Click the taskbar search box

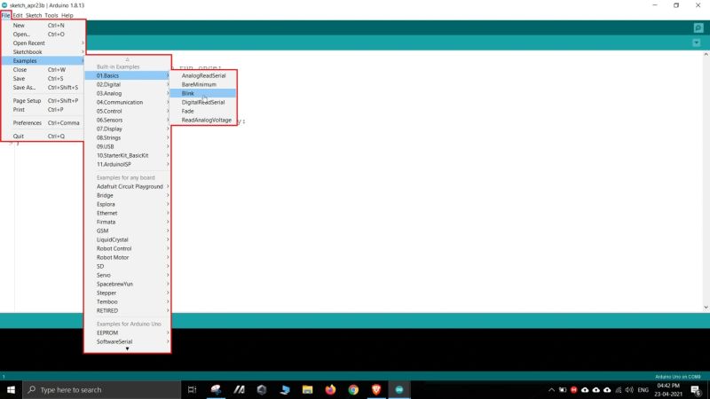pyautogui.click(x=101, y=389)
